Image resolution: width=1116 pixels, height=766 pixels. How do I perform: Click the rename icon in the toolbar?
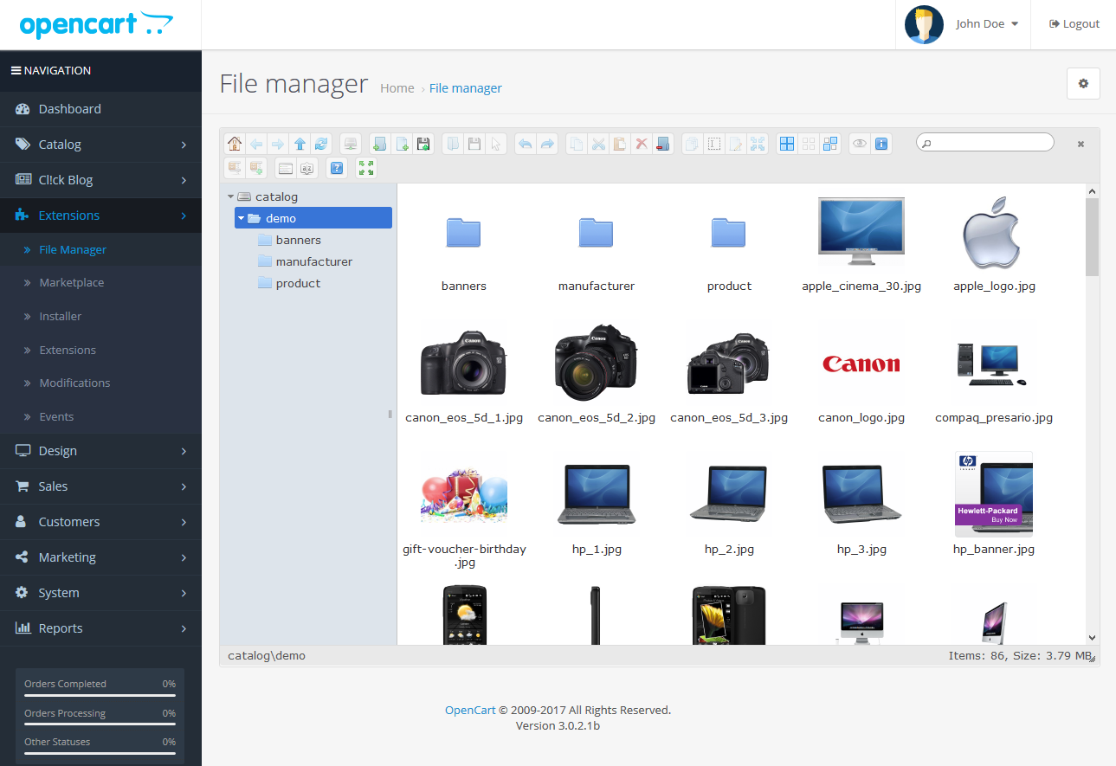714,144
